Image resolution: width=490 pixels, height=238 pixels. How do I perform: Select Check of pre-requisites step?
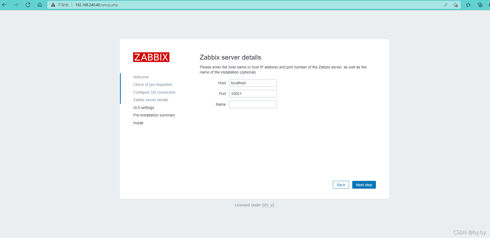coord(153,85)
